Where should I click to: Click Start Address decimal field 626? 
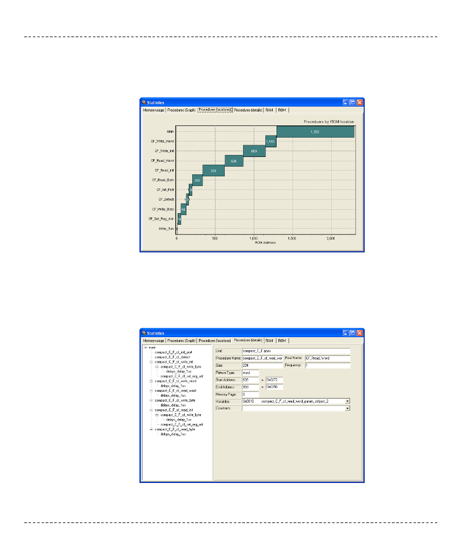point(250,380)
